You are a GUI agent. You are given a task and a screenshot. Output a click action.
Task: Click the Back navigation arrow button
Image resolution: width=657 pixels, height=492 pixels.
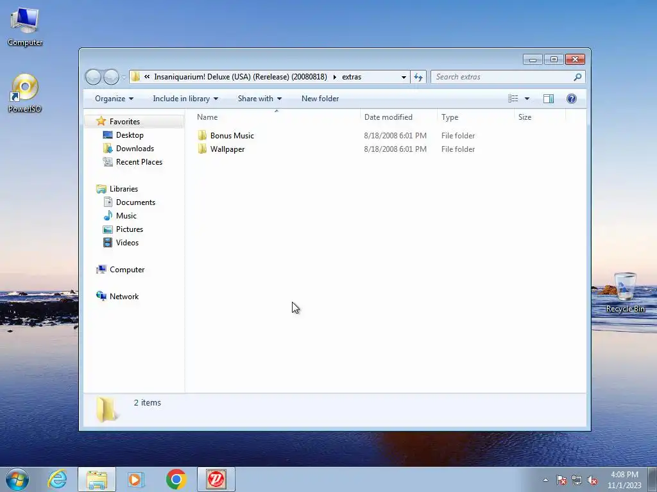93,77
